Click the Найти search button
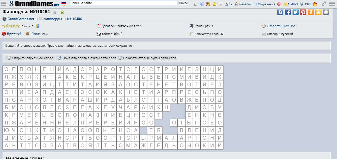The image size is (337, 159). pyautogui.click(x=183, y=3)
